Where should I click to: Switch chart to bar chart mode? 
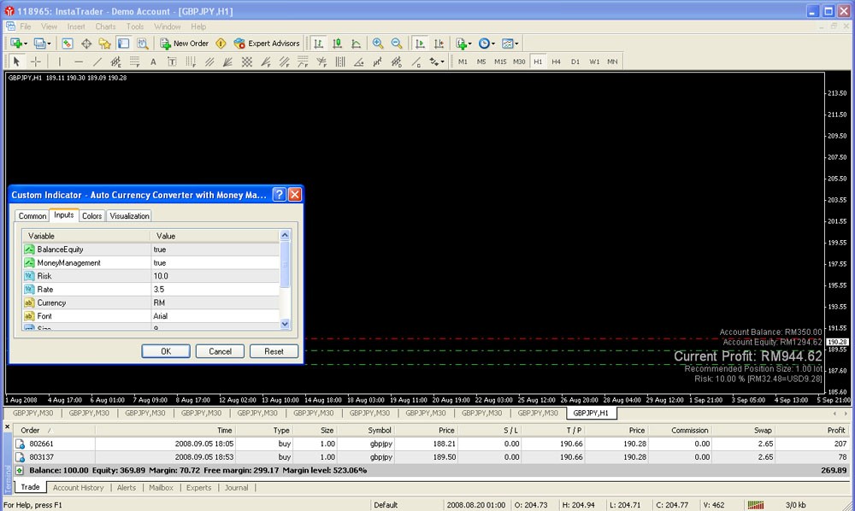pyautogui.click(x=318, y=44)
